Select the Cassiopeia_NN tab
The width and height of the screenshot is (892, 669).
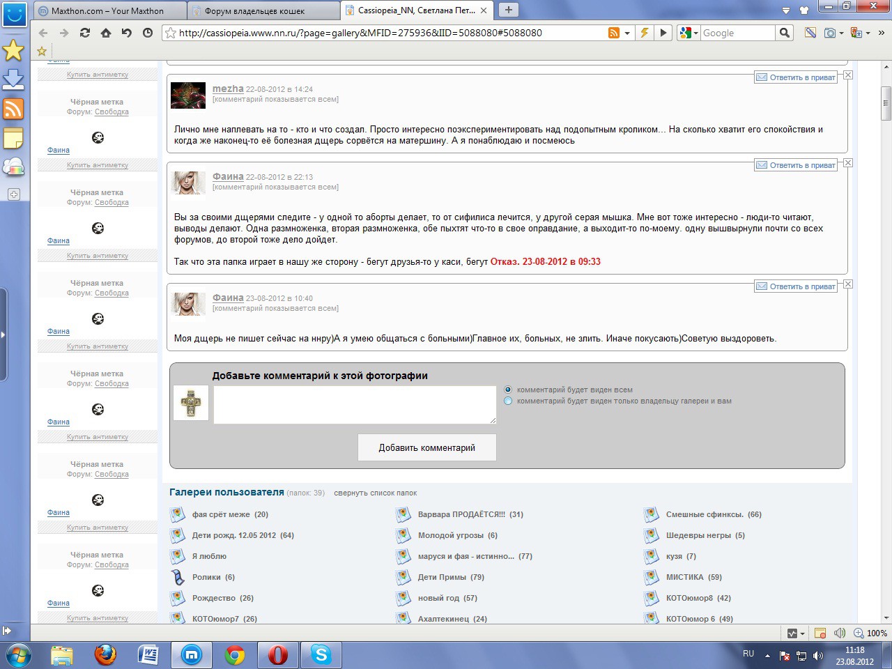[x=417, y=10]
